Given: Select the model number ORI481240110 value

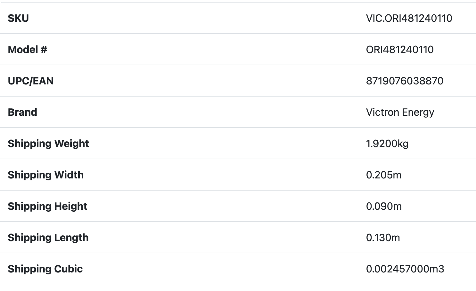Looking at the screenshot, I should [400, 50].
